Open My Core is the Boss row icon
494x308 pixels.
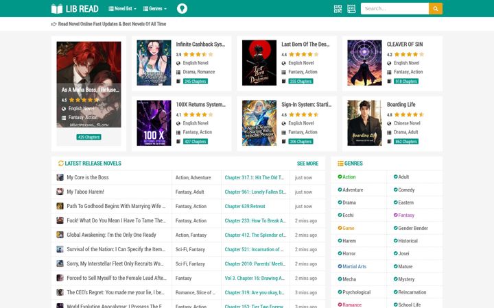click(x=60, y=177)
